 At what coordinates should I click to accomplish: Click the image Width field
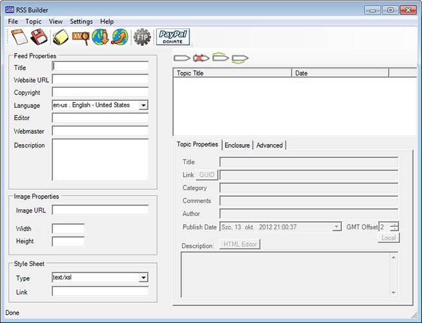click(68, 229)
